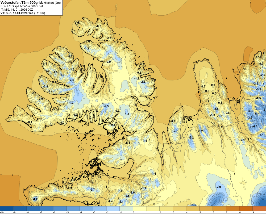The height and width of the screenshot is (214, 266).
Task: Click the -4.0 temperature value
Action: point(250,111)
